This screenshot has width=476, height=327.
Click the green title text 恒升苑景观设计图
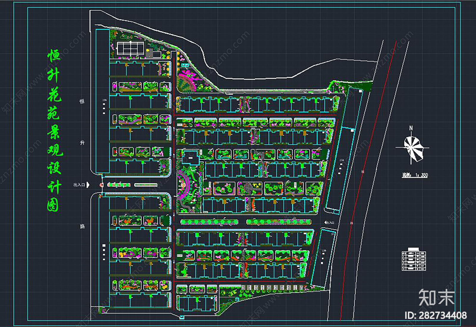(54, 130)
